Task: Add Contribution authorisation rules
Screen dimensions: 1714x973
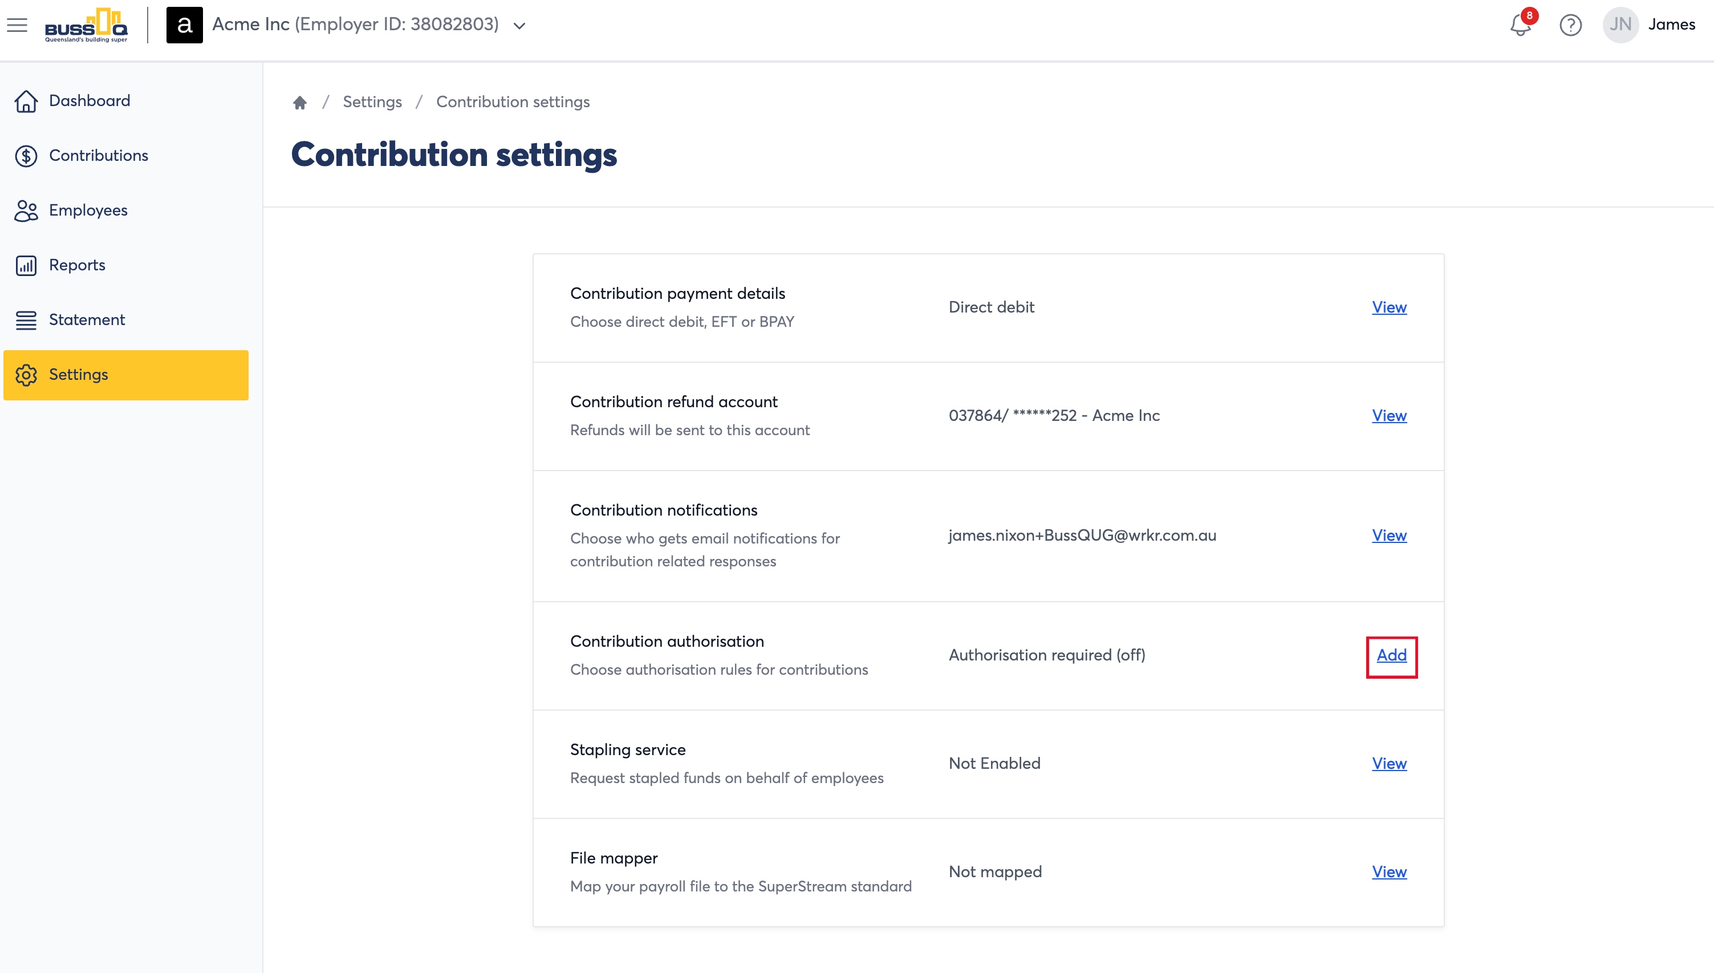Action: 1391,655
